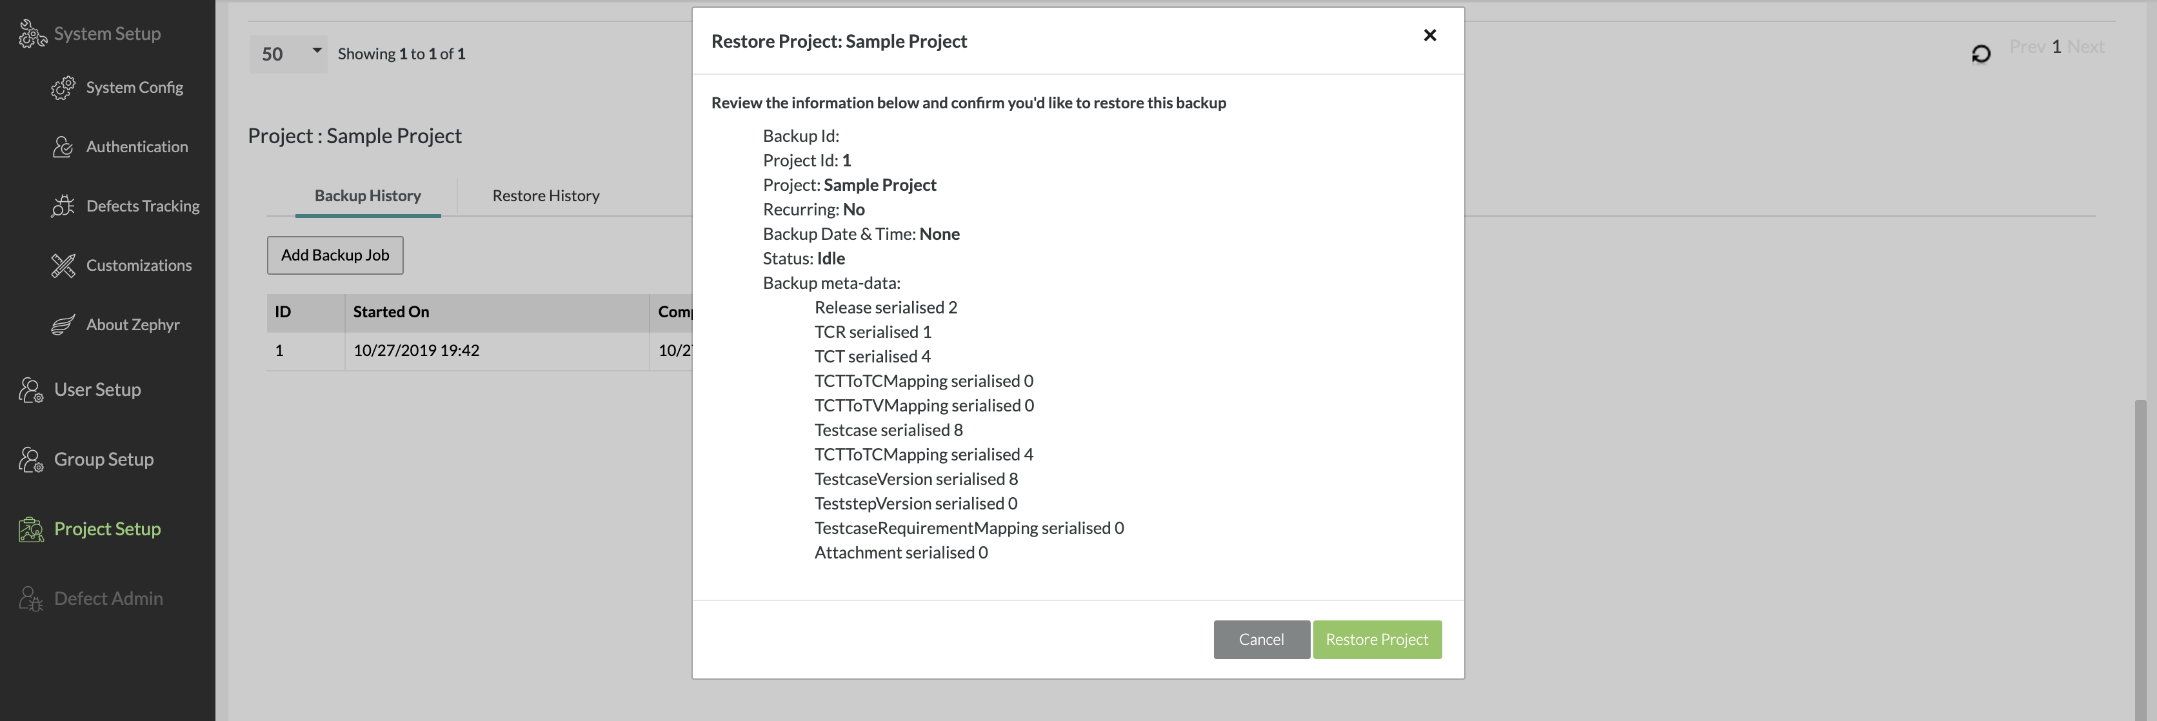
Task: Close the Restore Project dialog
Action: (x=1429, y=35)
